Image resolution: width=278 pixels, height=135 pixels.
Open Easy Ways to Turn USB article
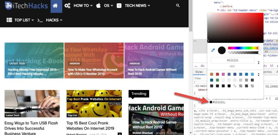pyautogui.click(x=31, y=128)
